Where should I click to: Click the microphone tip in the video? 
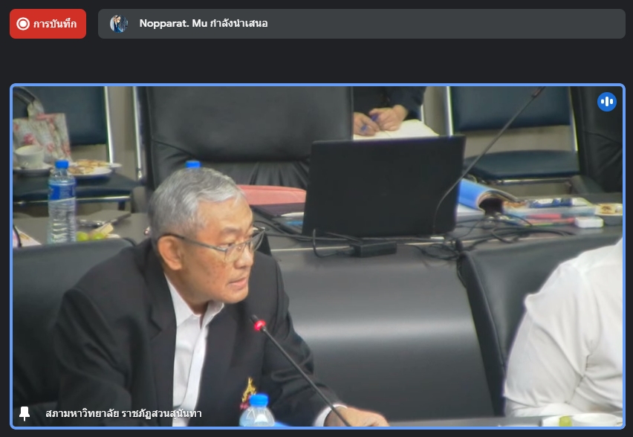pyautogui.click(x=259, y=324)
